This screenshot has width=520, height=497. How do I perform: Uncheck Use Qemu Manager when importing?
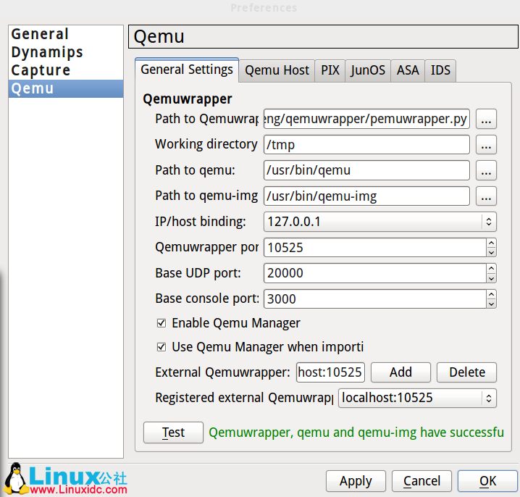162,347
